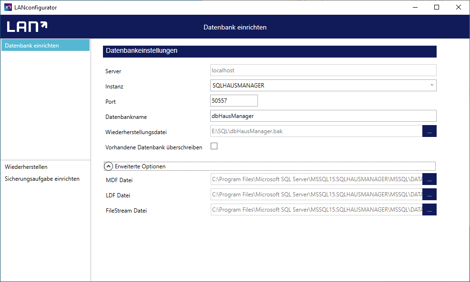The height and width of the screenshot is (282, 470).
Task: Click the FileStream Datei path text box
Action: pyautogui.click(x=316, y=210)
